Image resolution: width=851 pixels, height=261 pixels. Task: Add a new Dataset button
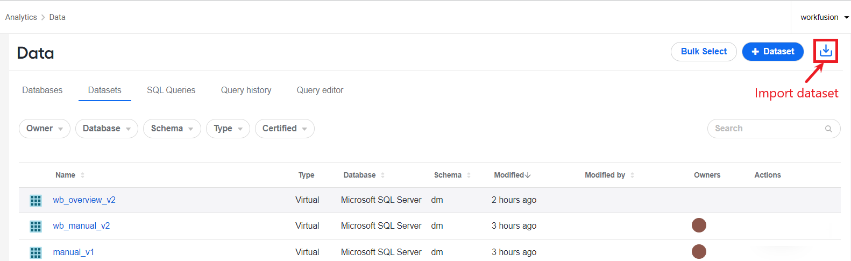(x=772, y=52)
